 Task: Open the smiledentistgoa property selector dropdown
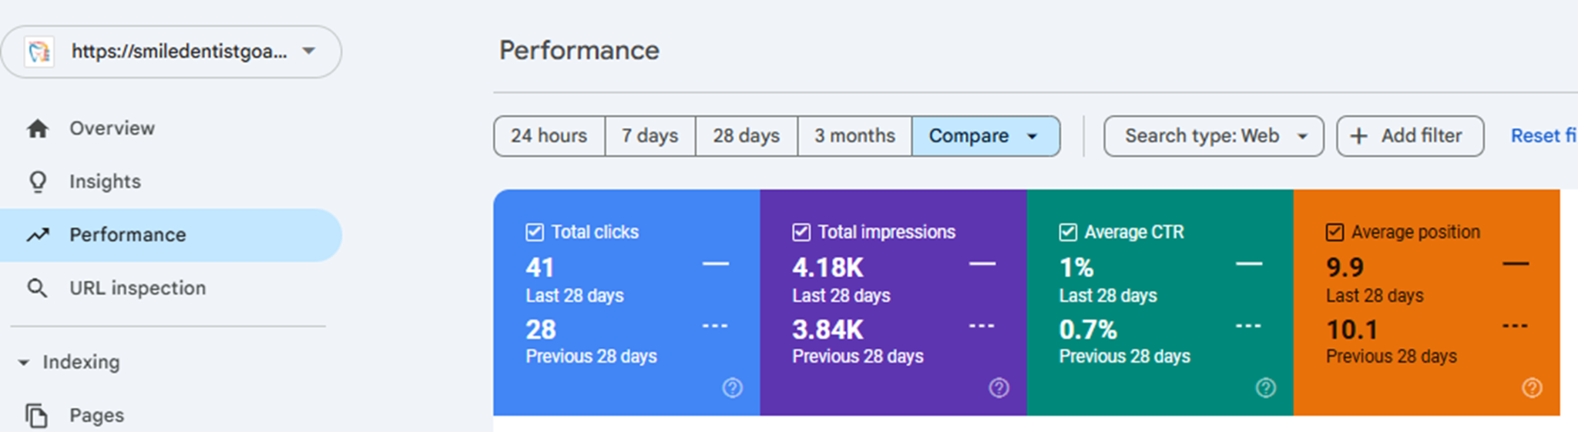pyautogui.click(x=171, y=52)
